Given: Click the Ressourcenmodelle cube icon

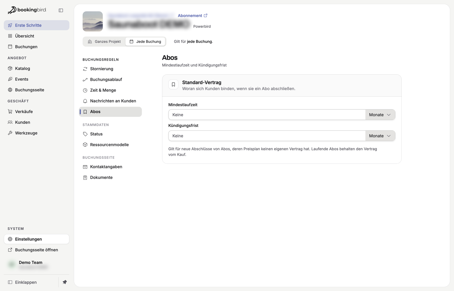Looking at the screenshot, I should pyautogui.click(x=85, y=145).
